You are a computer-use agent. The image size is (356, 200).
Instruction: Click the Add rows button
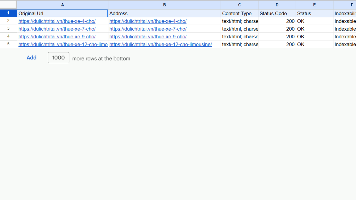point(31,58)
